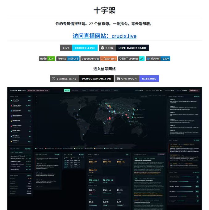Viewport: 209px width, 210px height.
Task: Open the dependencies 1 (express) badge
Action: click(x=99, y=59)
